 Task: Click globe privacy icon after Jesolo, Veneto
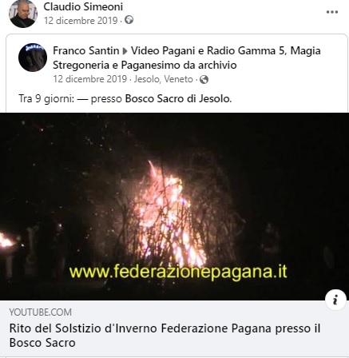[x=204, y=79]
